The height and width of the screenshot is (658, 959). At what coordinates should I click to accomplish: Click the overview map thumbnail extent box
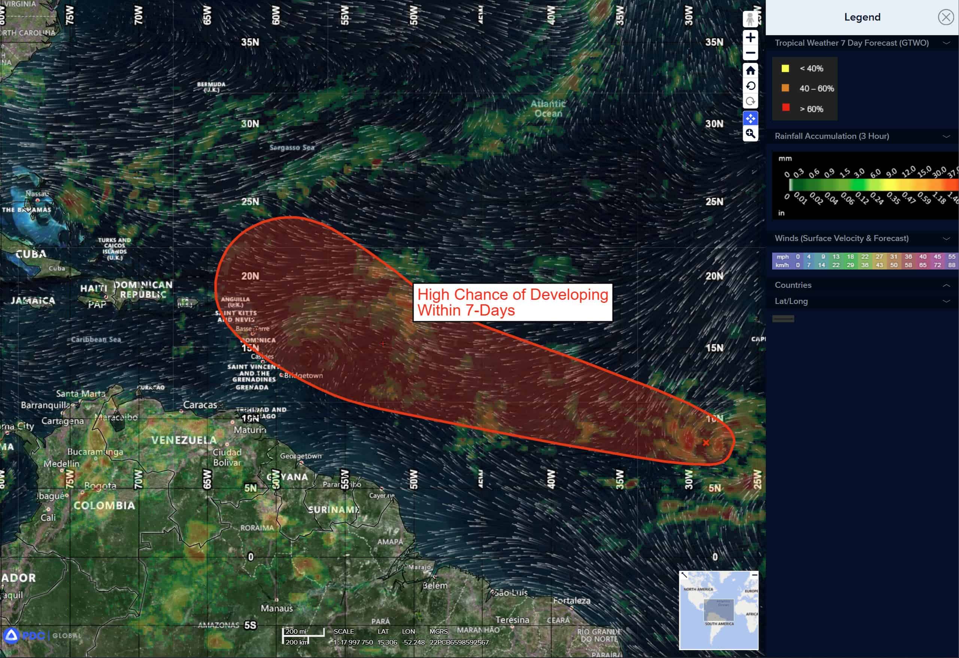[719, 610]
